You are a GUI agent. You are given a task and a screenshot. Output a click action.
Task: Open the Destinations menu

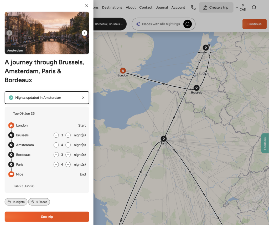click(x=112, y=7)
